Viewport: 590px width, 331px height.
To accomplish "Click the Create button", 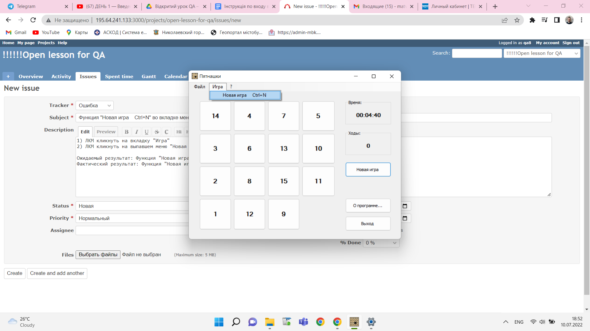I will coord(14,273).
